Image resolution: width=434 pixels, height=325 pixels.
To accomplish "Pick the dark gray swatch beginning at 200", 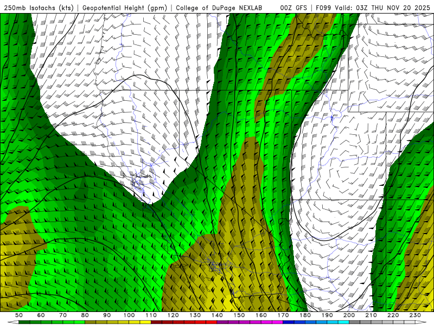I will coord(355,322).
